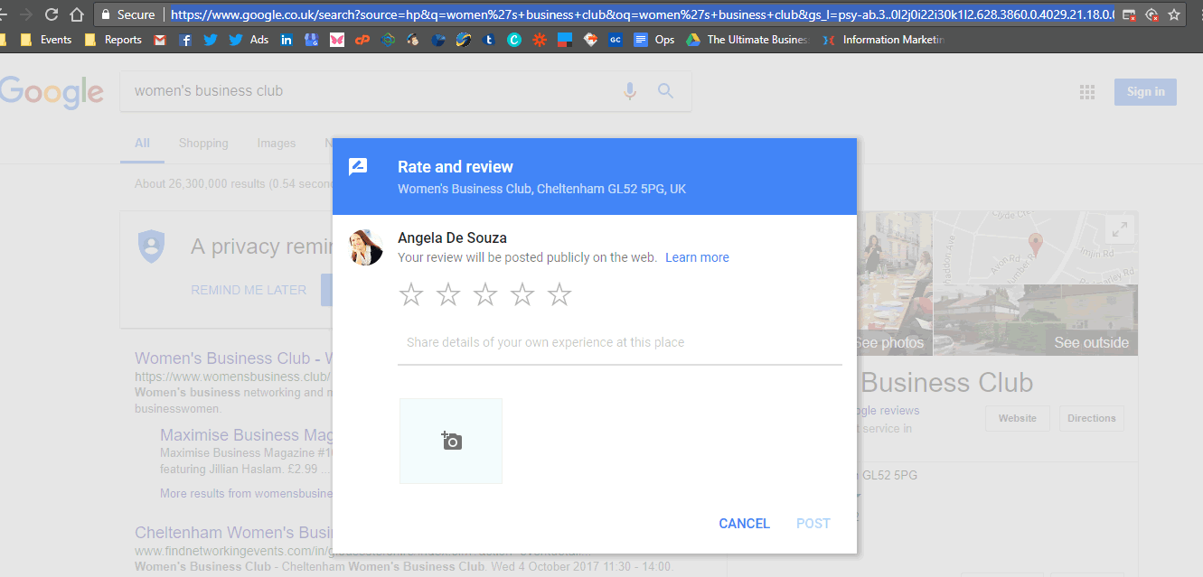
Task: Bookmark this page with star icon
Action: pos(1174,14)
